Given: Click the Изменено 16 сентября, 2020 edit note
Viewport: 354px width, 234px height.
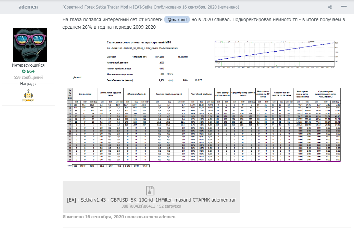Looking at the screenshot, I should pos(119,217).
